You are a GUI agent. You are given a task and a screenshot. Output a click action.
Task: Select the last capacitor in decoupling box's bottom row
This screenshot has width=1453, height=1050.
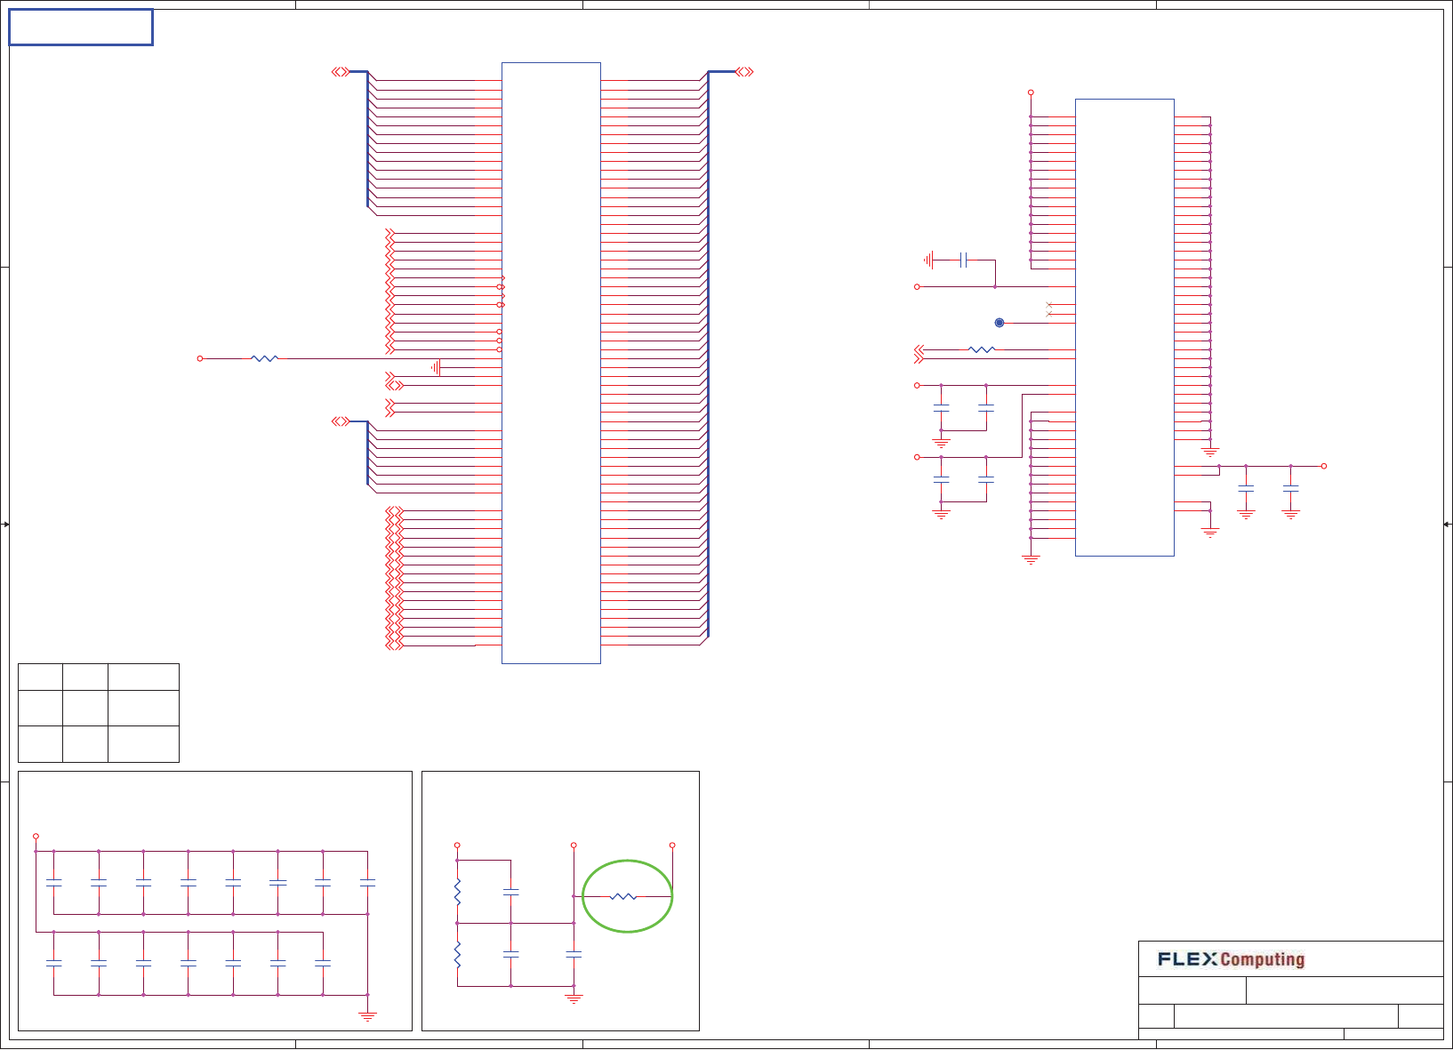point(323,963)
